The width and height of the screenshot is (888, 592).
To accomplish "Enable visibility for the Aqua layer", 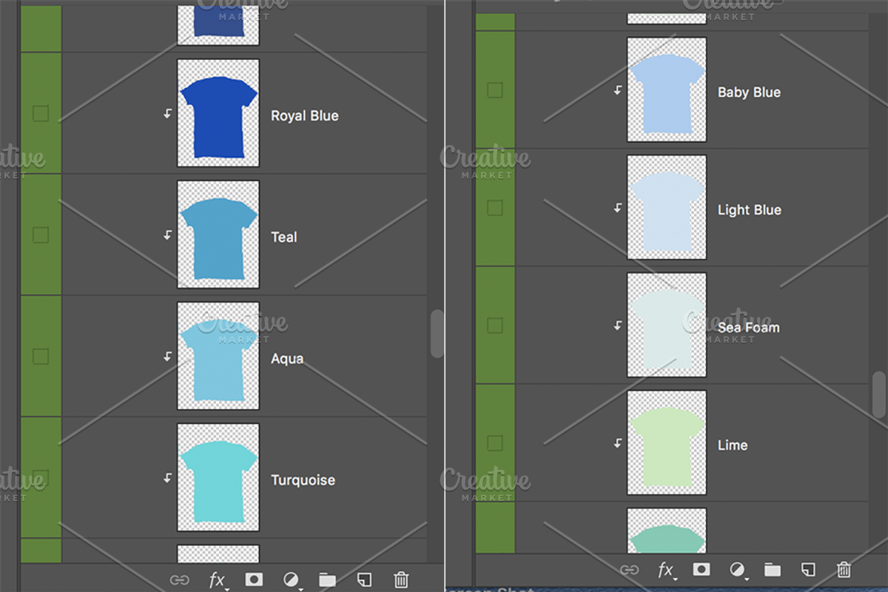I will point(41,356).
